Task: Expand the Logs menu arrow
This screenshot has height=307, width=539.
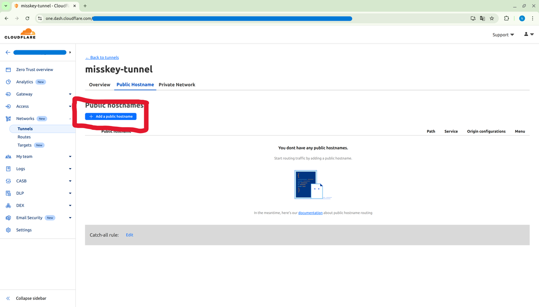Action: coord(70,169)
